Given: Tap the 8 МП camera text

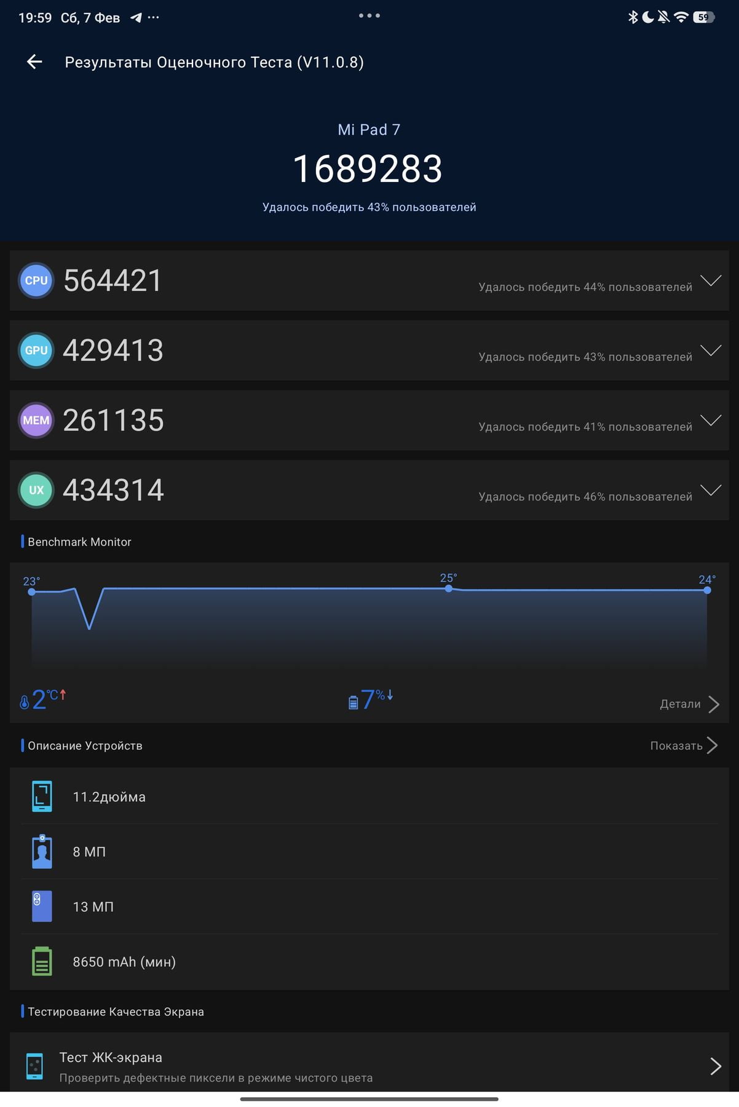Looking at the screenshot, I should 89,852.
